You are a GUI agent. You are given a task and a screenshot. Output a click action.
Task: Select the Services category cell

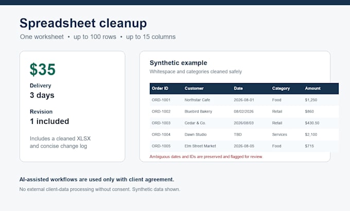(x=279, y=135)
